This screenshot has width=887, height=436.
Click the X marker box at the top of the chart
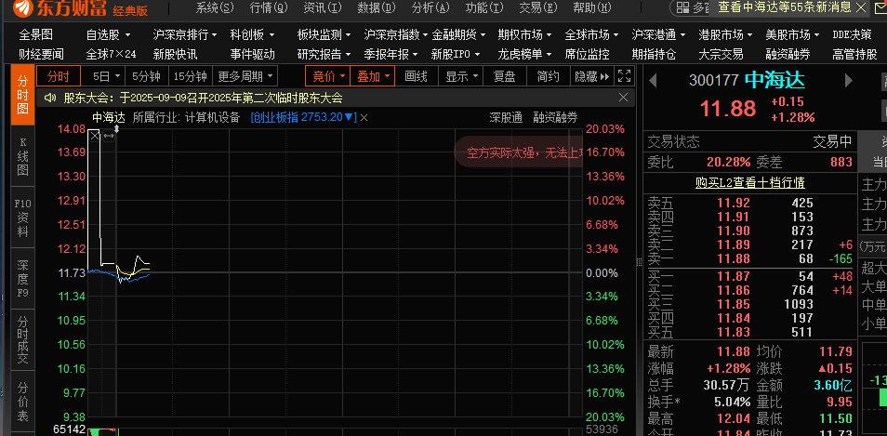95,136
